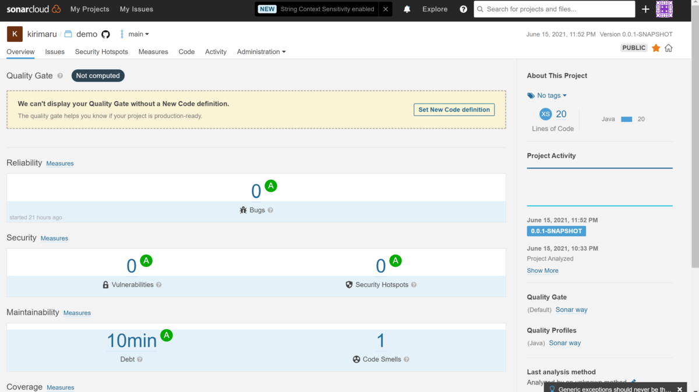Close the String Context Sensitivity banner
Image resolution: width=699 pixels, height=392 pixels.
[x=386, y=9]
